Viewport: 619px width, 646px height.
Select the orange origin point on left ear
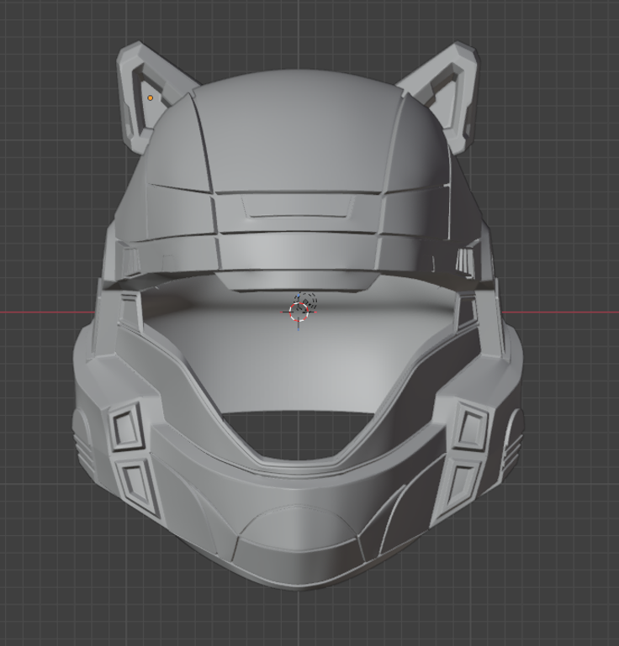[151, 98]
